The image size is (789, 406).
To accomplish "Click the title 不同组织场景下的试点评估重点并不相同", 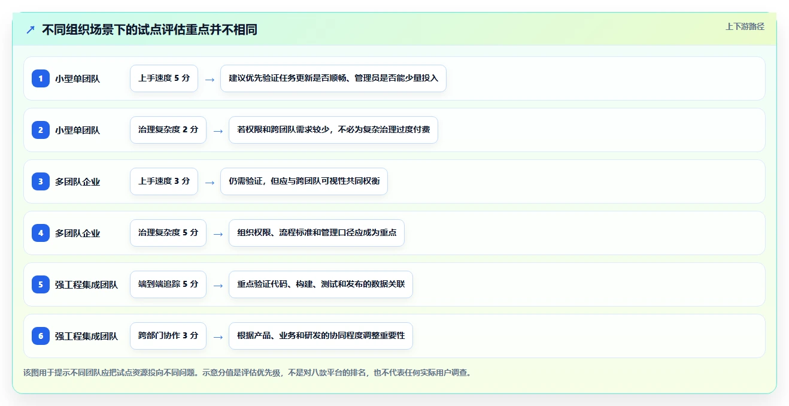I will [x=150, y=29].
